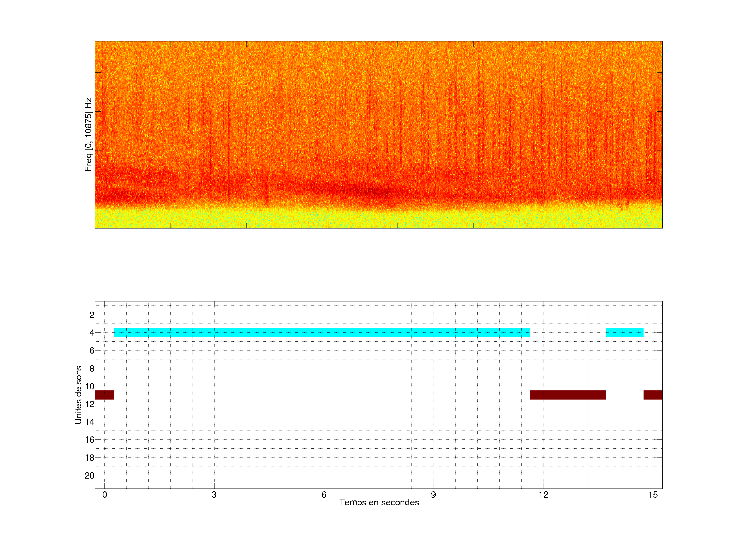Click the 'Unites de sons' axis label
Viewport: 732px width, 549px height.
point(78,394)
